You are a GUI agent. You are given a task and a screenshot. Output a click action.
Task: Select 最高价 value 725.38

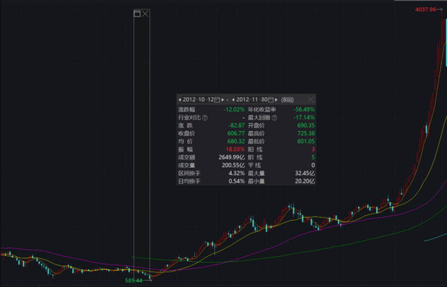306,134
